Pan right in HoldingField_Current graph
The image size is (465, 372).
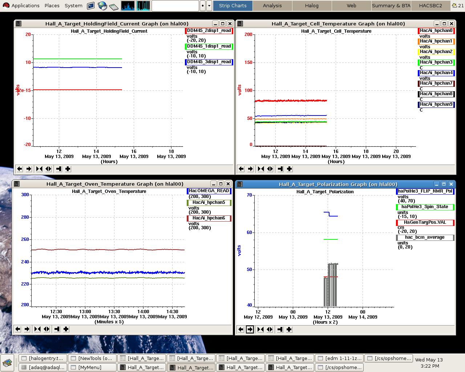click(29, 169)
